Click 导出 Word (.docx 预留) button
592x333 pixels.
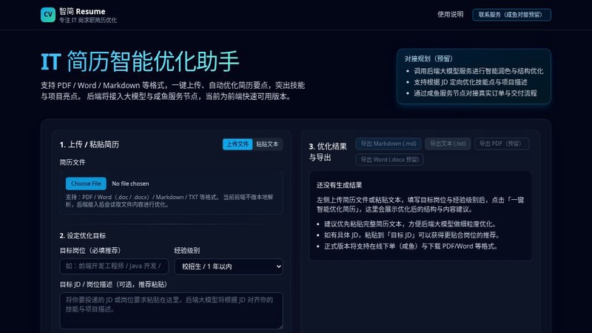(x=390, y=160)
